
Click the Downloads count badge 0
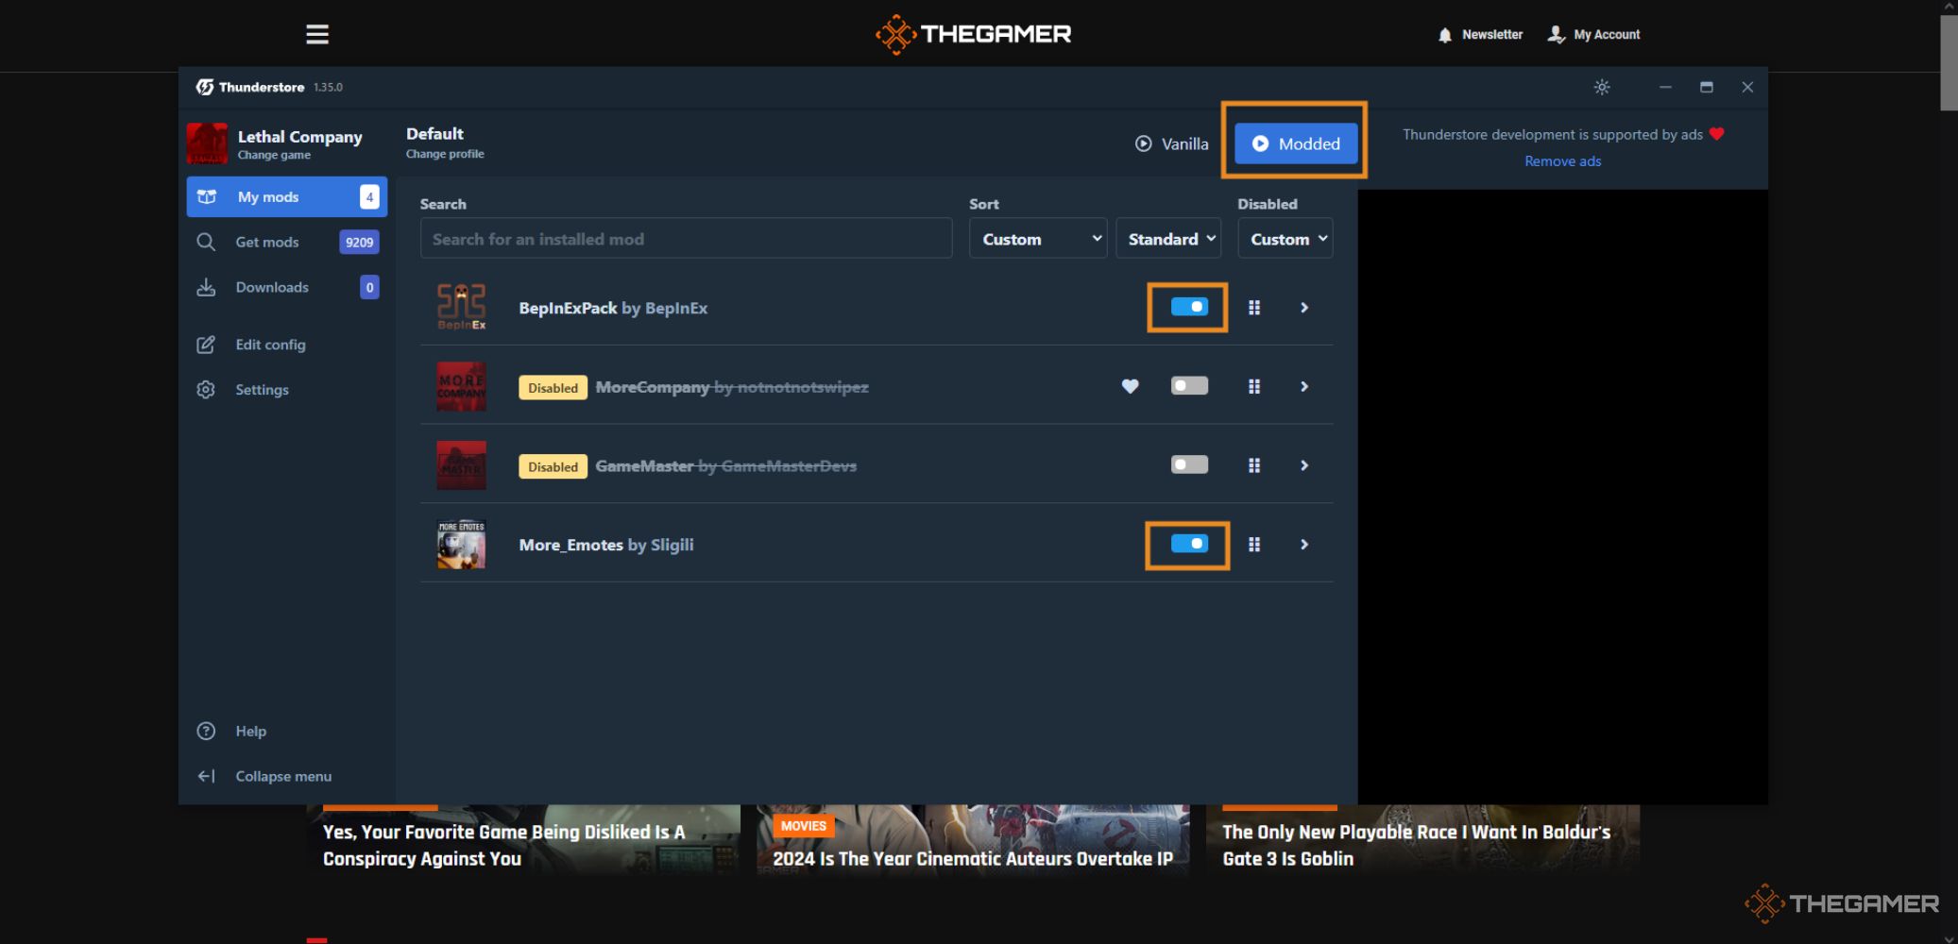click(x=369, y=287)
